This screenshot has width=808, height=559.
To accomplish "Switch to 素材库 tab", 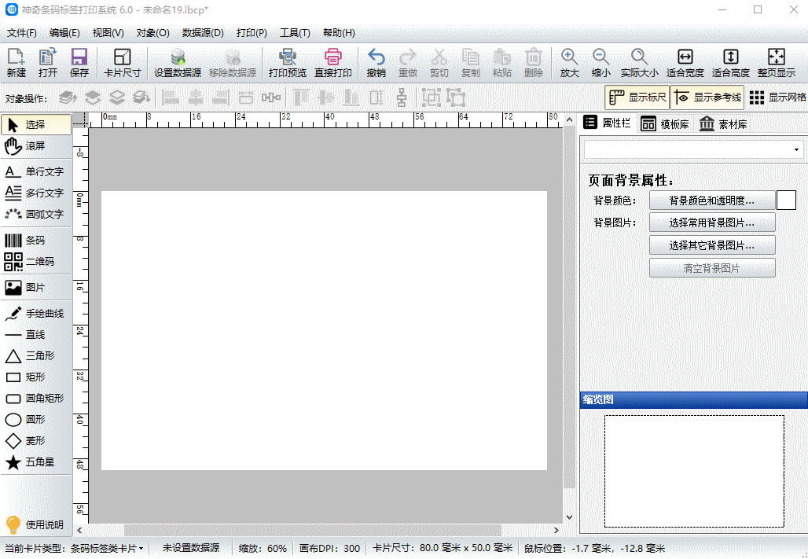I will point(723,123).
